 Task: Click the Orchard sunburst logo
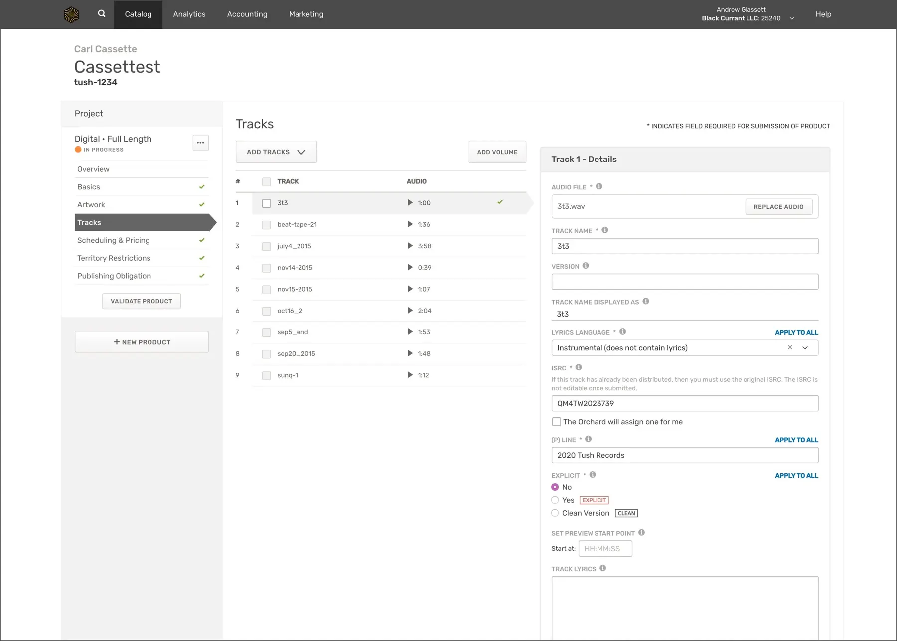(x=71, y=14)
